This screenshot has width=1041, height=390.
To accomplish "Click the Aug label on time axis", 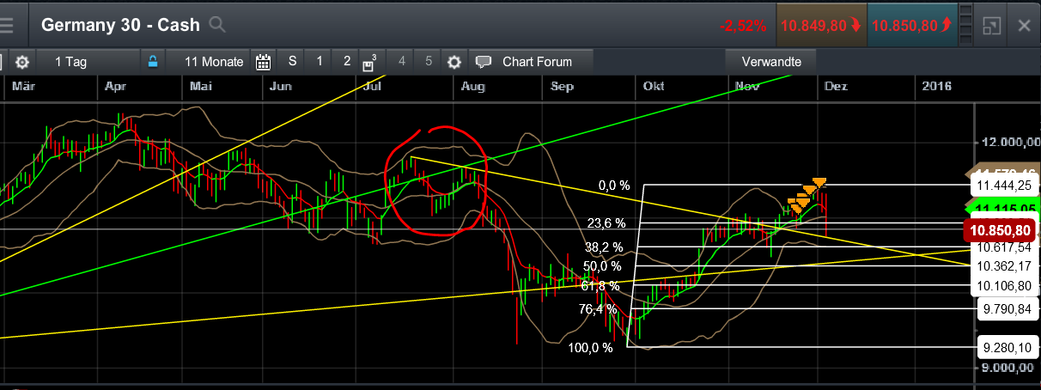I will click(472, 86).
